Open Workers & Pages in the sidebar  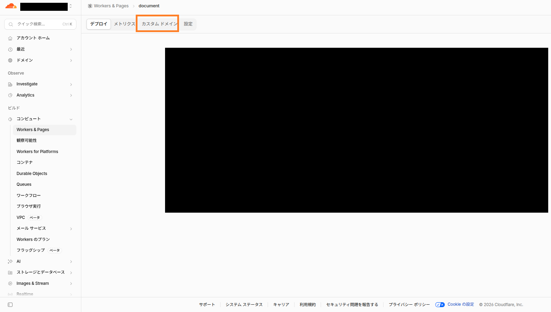tap(45, 130)
